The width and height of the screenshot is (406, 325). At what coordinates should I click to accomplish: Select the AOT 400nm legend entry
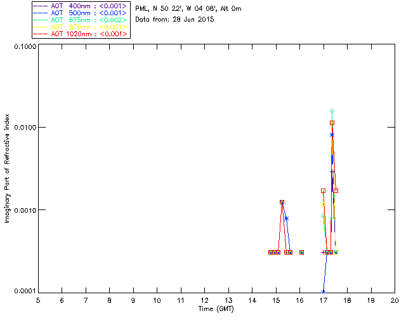pos(81,6)
